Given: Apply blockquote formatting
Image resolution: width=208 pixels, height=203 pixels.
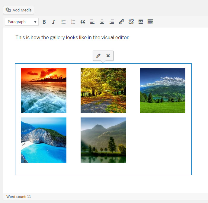Looking at the screenshot, I should pyautogui.click(x=83, y=22).
